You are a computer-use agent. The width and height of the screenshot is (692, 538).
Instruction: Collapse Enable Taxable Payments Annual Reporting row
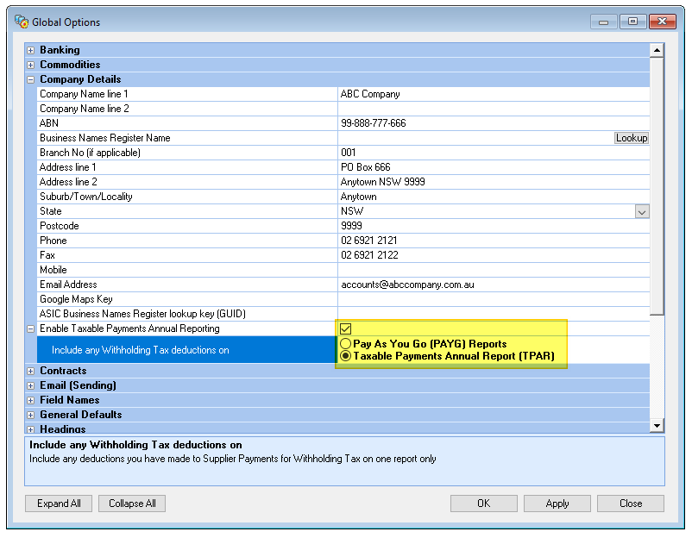[31, 329]
